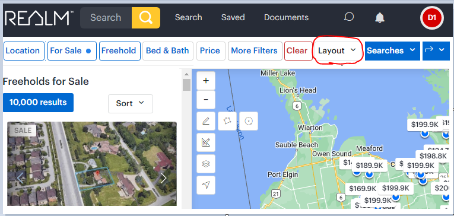Click the $198.8K map price marker
This screenshot has width=454, height=216.
[433, 156]
